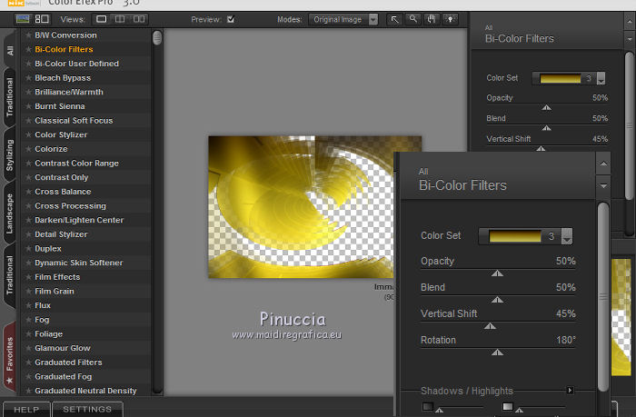Click the Blend slider handle in enlarged panel
Screen dimensions: 636x417
(497, 300)
